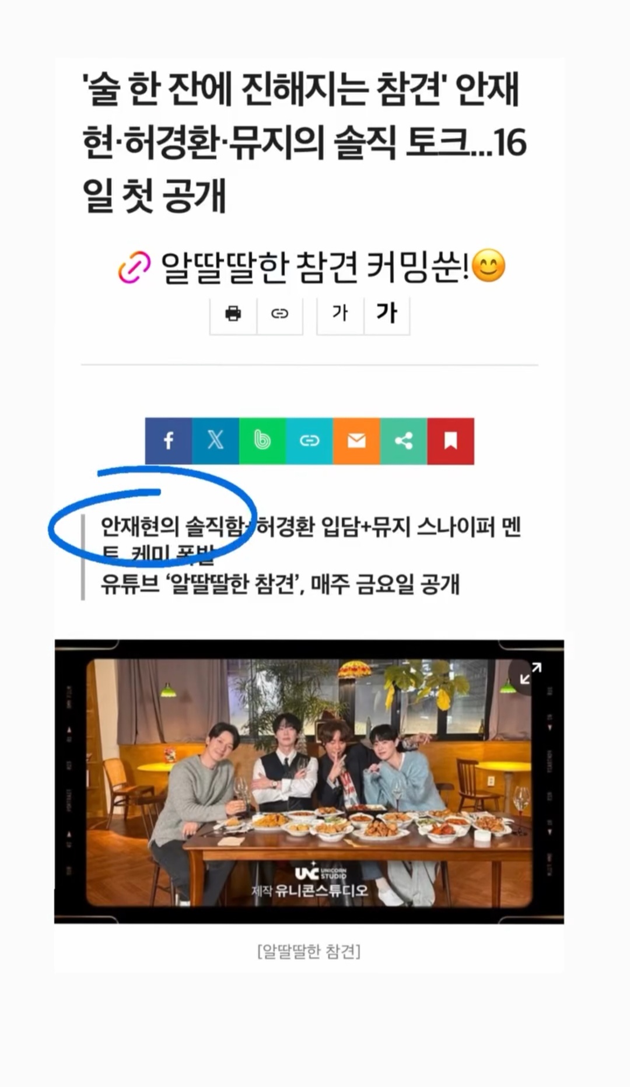Copy URL with teal link button

pos(310,441)
